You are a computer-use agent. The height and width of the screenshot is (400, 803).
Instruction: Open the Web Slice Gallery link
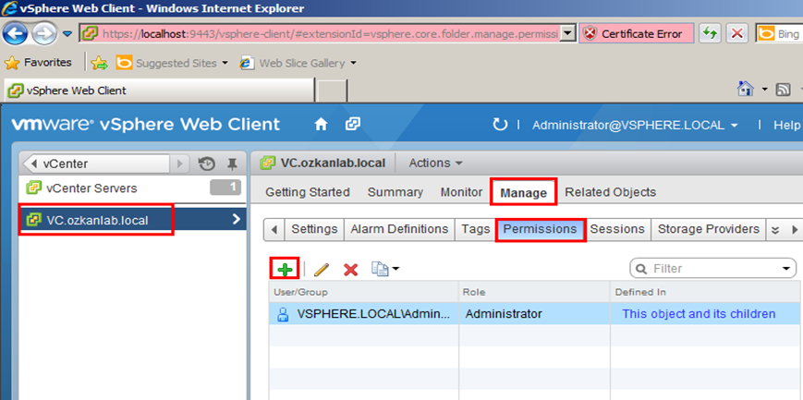coord(298,63)
